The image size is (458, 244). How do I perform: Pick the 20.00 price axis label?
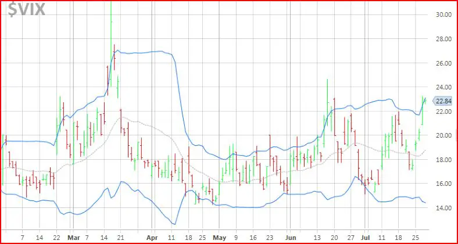(x=443, y=135)
